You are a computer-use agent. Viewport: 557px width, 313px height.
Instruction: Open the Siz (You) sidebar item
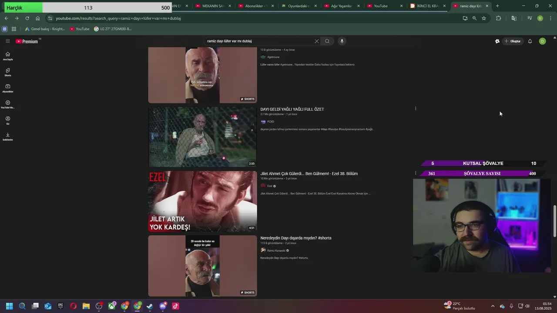coord(7,120)
